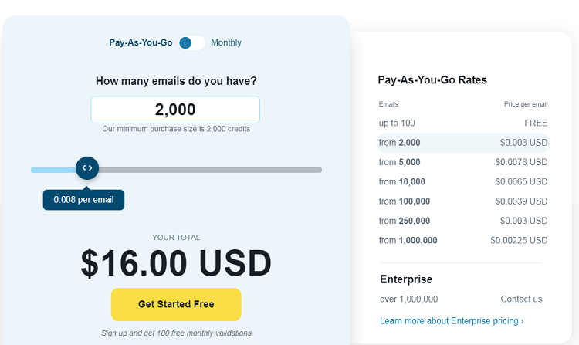Click the over 1,000,000 Enterprise text
The width and height of the screenshot is (579, 345).
tap(408, 299)
